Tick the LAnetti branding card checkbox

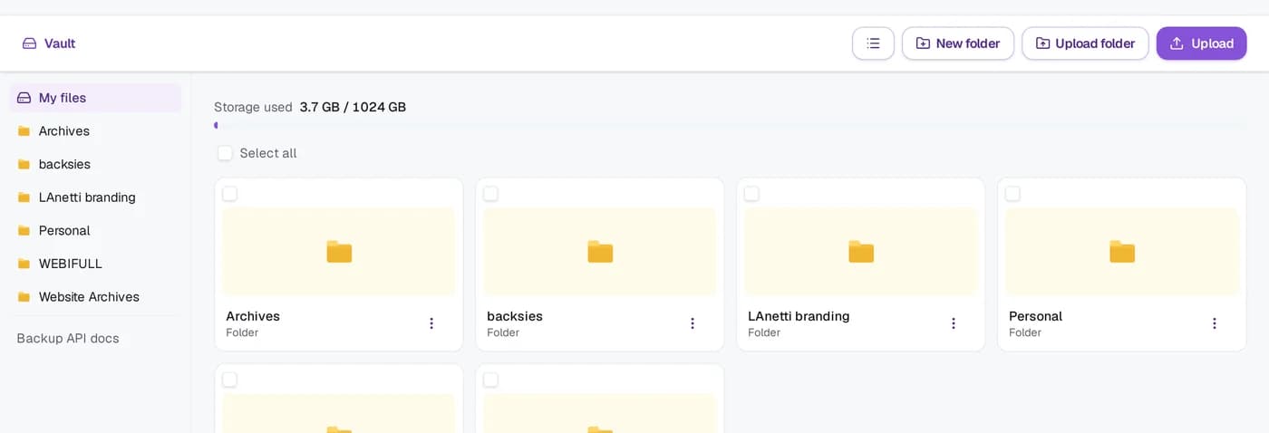(x=751, y=194)
